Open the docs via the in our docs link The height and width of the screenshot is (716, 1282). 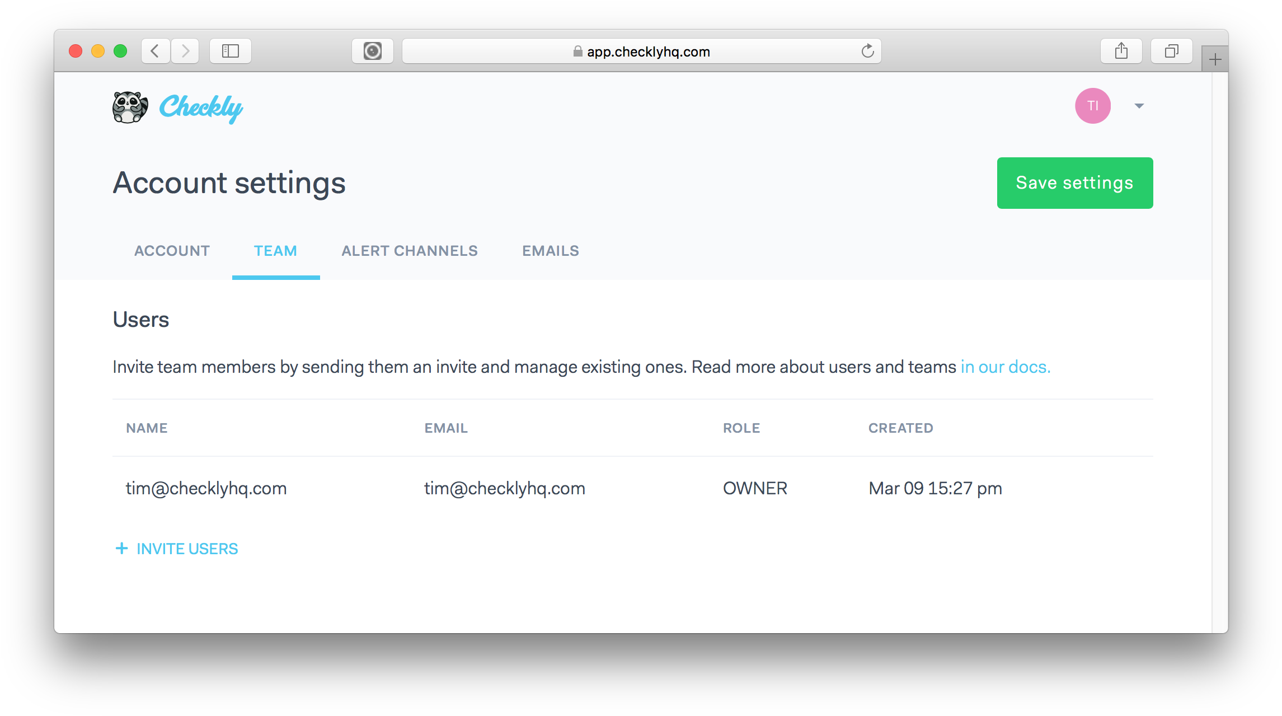1004,367
